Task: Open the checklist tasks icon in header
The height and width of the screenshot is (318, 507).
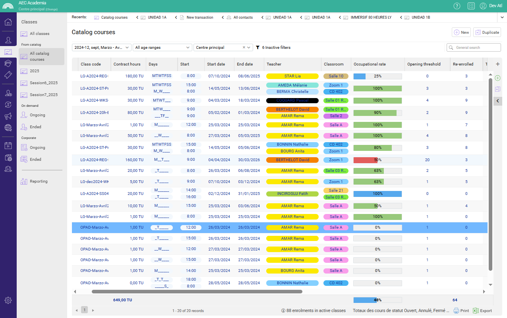Action: pos(471,6)
